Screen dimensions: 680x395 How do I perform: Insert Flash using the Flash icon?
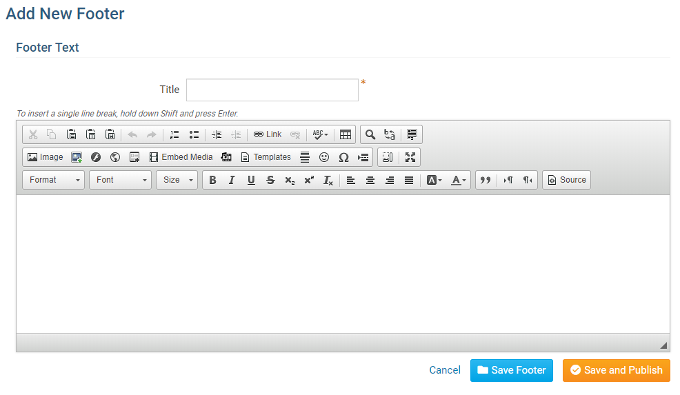tap(96, 157)
